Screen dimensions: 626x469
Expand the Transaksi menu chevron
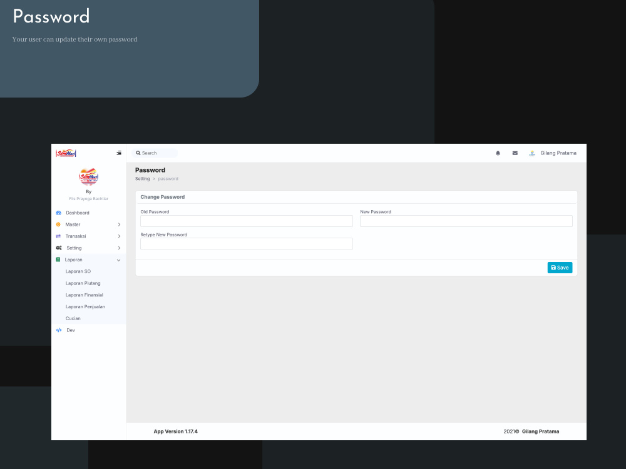[119, 236]
